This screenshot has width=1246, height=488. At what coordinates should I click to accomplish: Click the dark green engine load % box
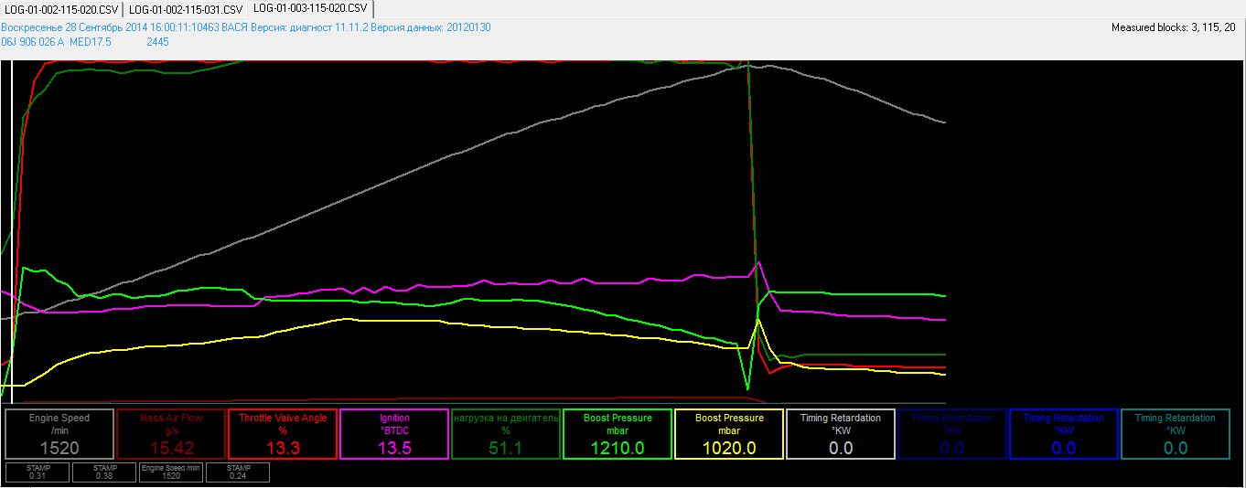506,433
